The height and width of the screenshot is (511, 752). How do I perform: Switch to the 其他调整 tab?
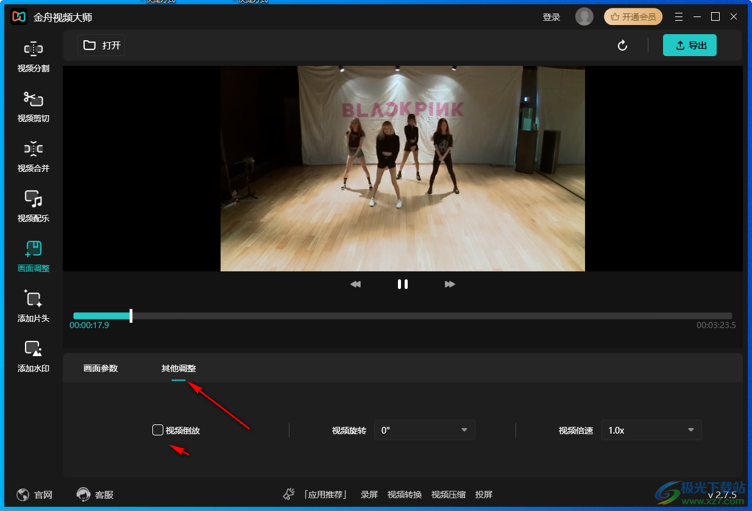tap(179, 368)
